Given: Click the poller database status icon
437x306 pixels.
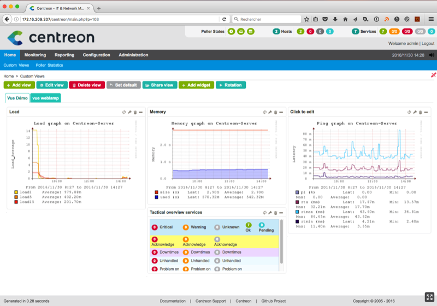Looking at the screenshot, I should [250, 32].
